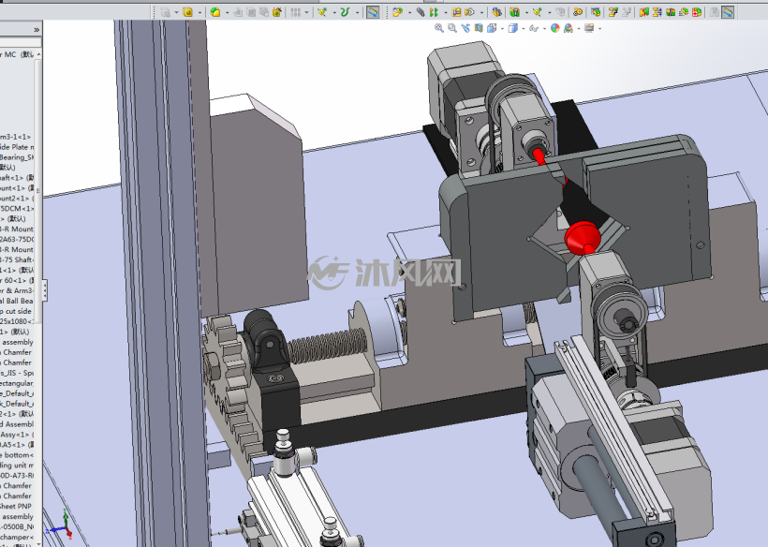
Task: Click the yellow-green component icon in toolbar
Action: [x=215, y=12]
